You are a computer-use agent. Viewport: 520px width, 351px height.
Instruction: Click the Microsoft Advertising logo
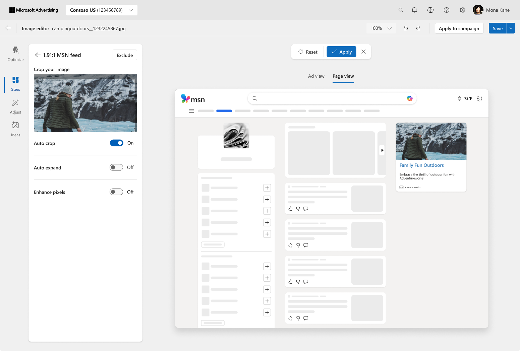34,10
